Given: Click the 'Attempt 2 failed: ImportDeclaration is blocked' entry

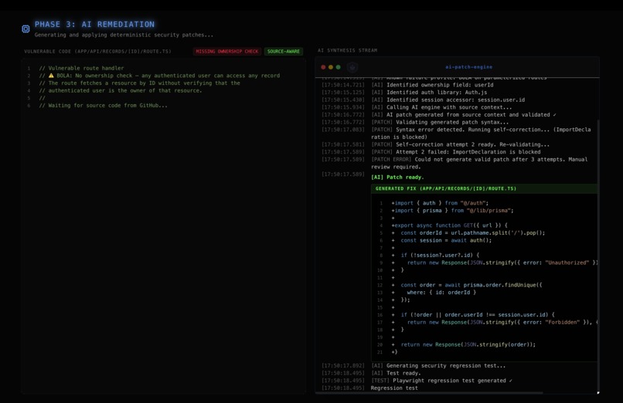Looking at the screenshot, I should [x=456, y=152].
